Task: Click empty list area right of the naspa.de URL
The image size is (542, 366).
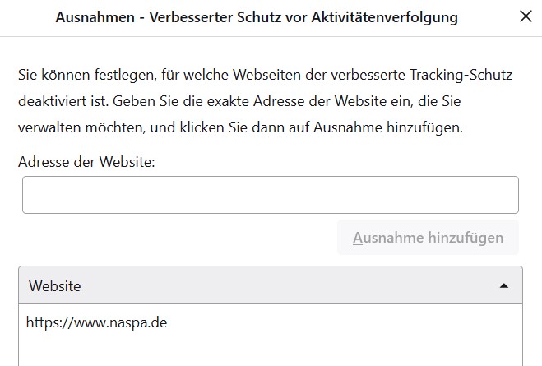Action: tap(345, 322)
